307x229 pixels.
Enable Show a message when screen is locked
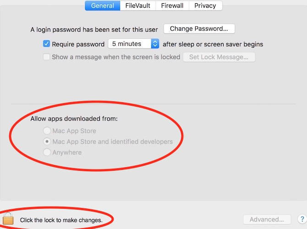click(x=46, y=57)
